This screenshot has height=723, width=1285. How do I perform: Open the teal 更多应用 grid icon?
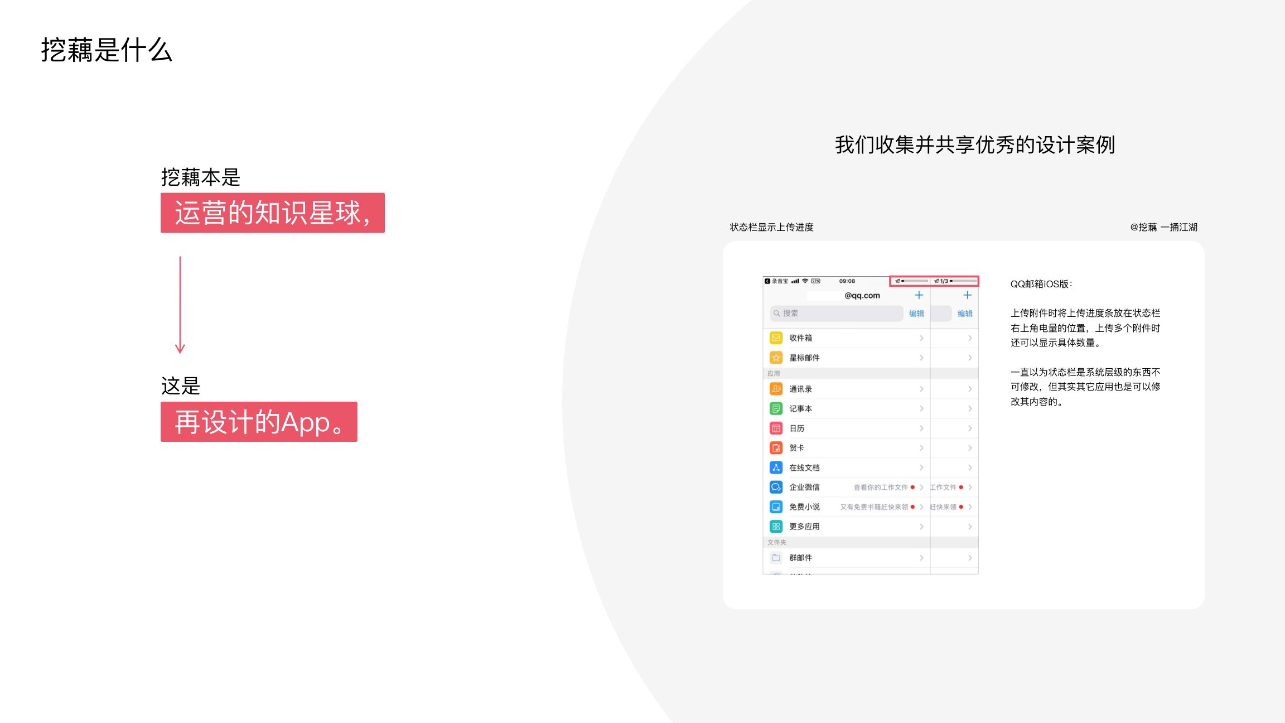776,526
